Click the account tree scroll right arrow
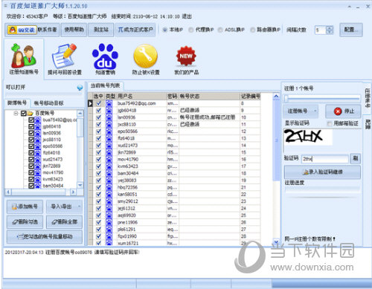Viewport: 372px width, 289px height. pos(73,192)
